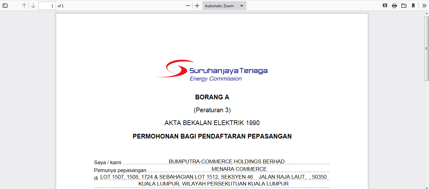
Task: Click the Suruhanjaya Tenaga logo
Action: 212,71
